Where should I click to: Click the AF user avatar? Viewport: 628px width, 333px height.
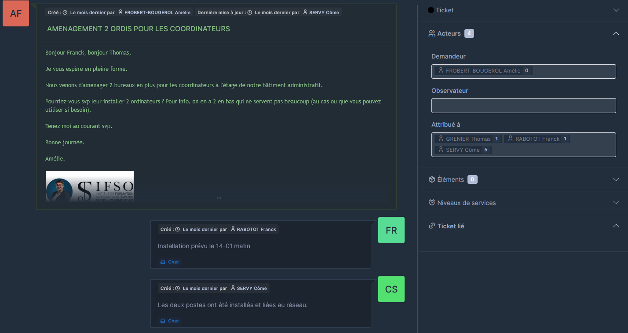tap(16, 13)
